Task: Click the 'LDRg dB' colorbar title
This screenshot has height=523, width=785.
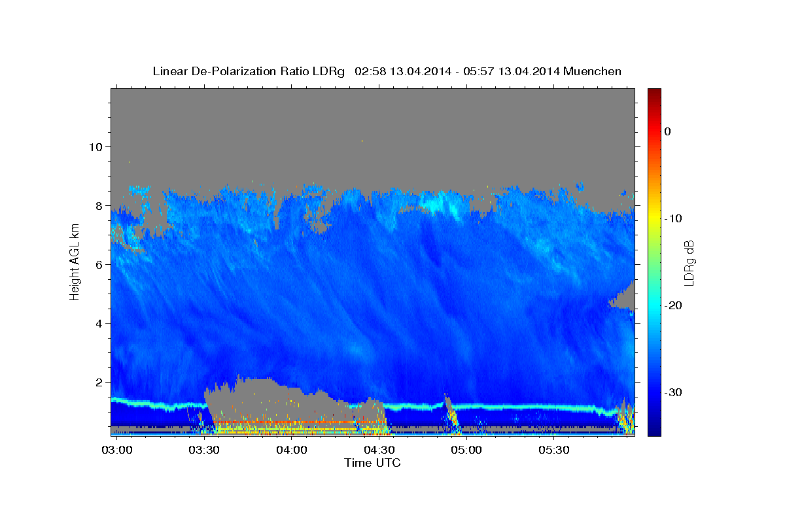Action: (689, 262)
